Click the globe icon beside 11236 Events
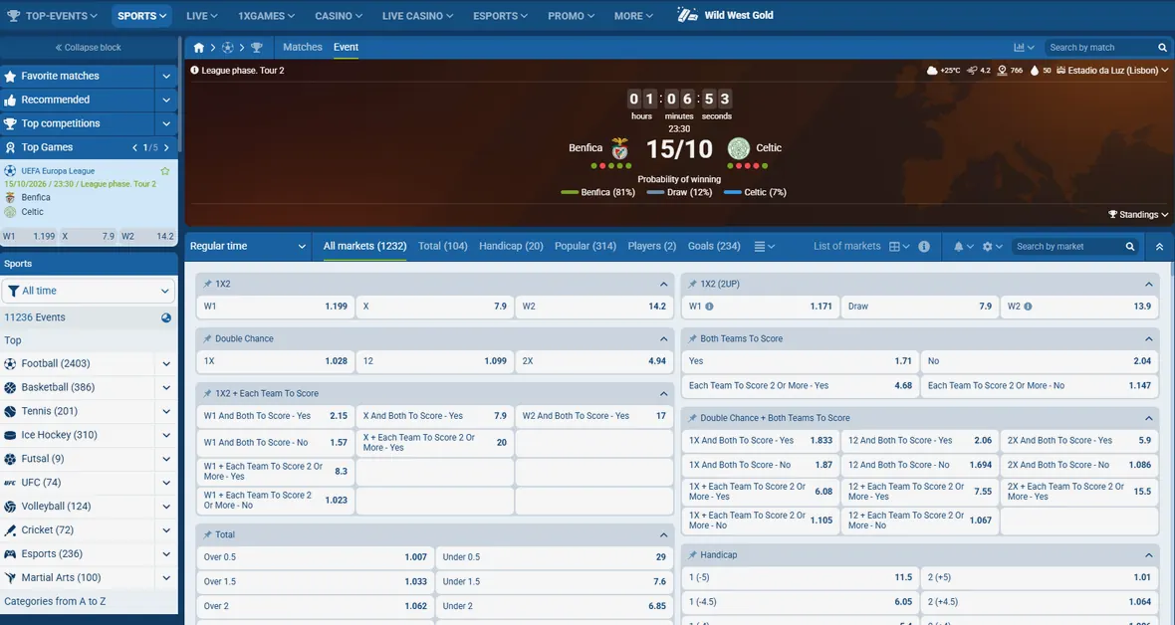Viewport: 1175px width, 625px height. click(166, 317)
